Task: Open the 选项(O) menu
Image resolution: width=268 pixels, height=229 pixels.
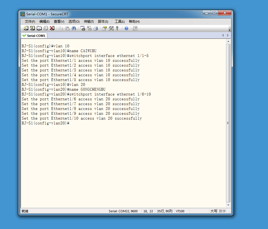Action: (x=74, y=22)
